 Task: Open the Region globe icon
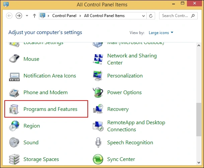14,126
